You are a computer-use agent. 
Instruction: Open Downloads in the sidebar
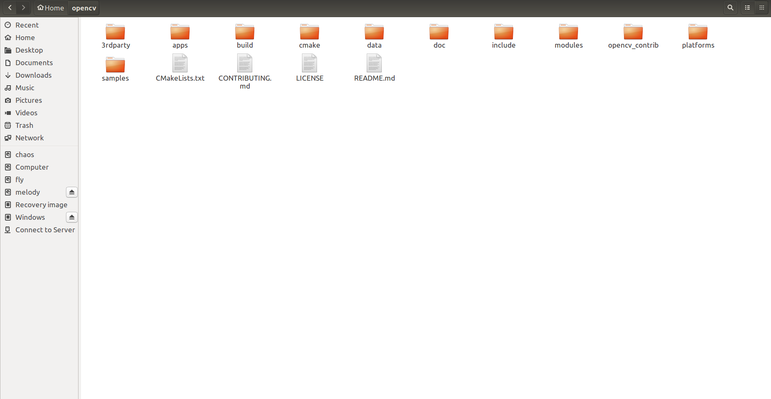(x=39, y=75)
